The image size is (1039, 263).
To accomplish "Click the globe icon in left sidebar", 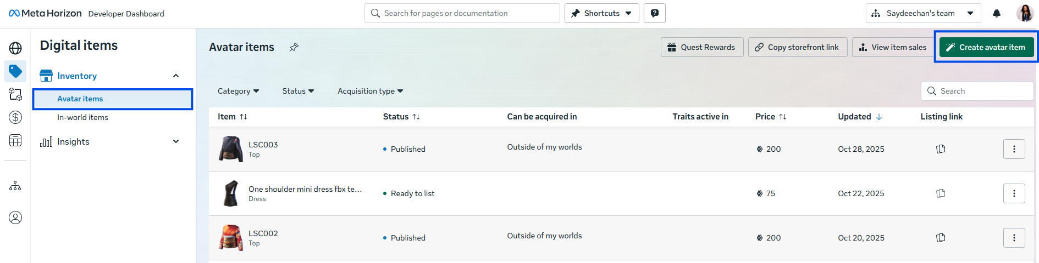I will [15, 48].
